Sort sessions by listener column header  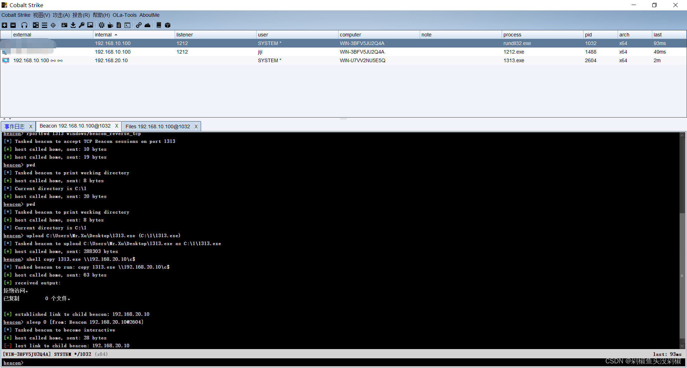tap(215, 35)
